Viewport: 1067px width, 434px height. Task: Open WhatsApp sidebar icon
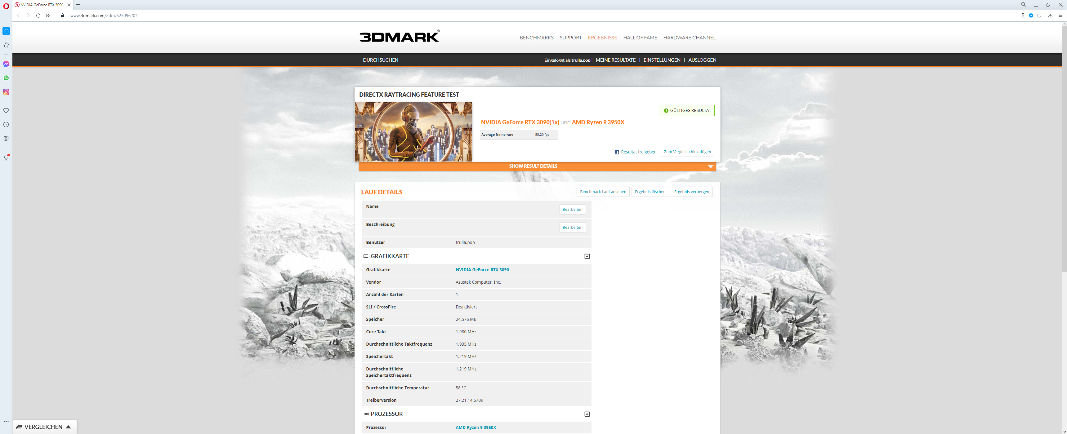point(6,78)
